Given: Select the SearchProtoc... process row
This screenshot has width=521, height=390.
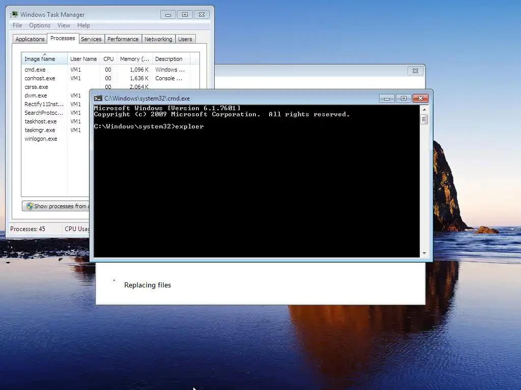Looking at the screenshot, I should tap(56, 113).
